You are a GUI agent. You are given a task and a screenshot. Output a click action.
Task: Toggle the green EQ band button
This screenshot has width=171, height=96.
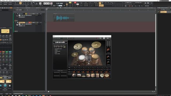point(7,52)
